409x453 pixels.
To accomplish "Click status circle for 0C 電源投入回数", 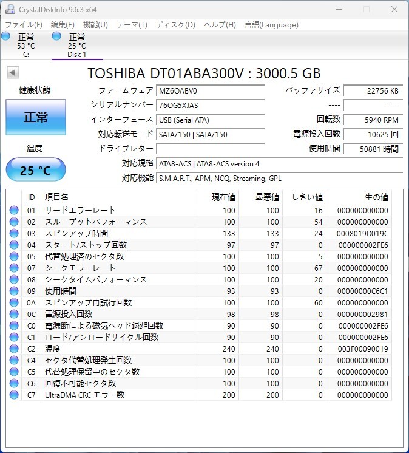I will click(14, 314).
